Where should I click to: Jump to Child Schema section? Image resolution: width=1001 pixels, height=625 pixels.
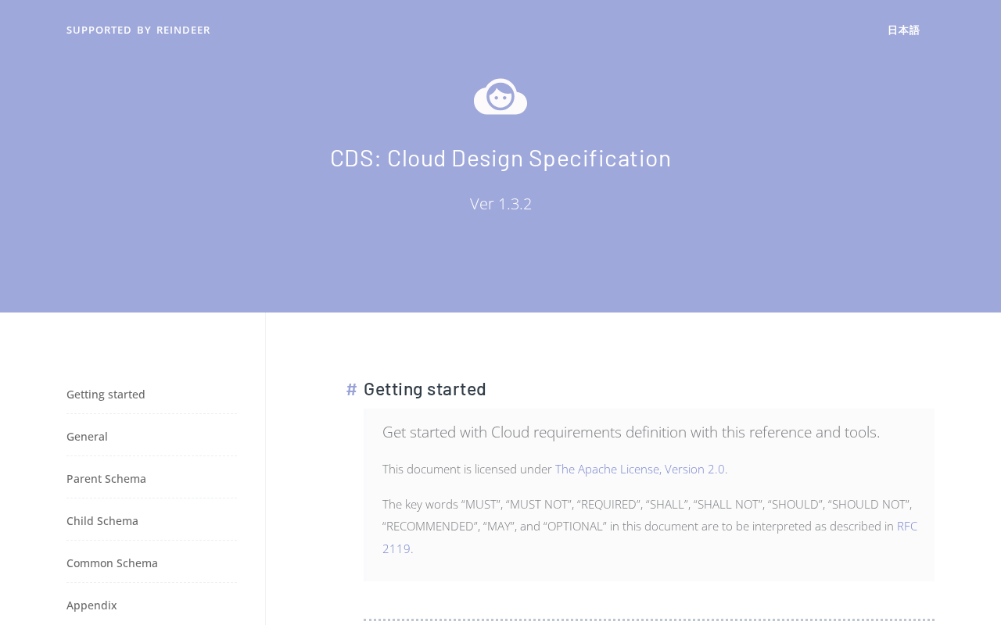[102, 521]
